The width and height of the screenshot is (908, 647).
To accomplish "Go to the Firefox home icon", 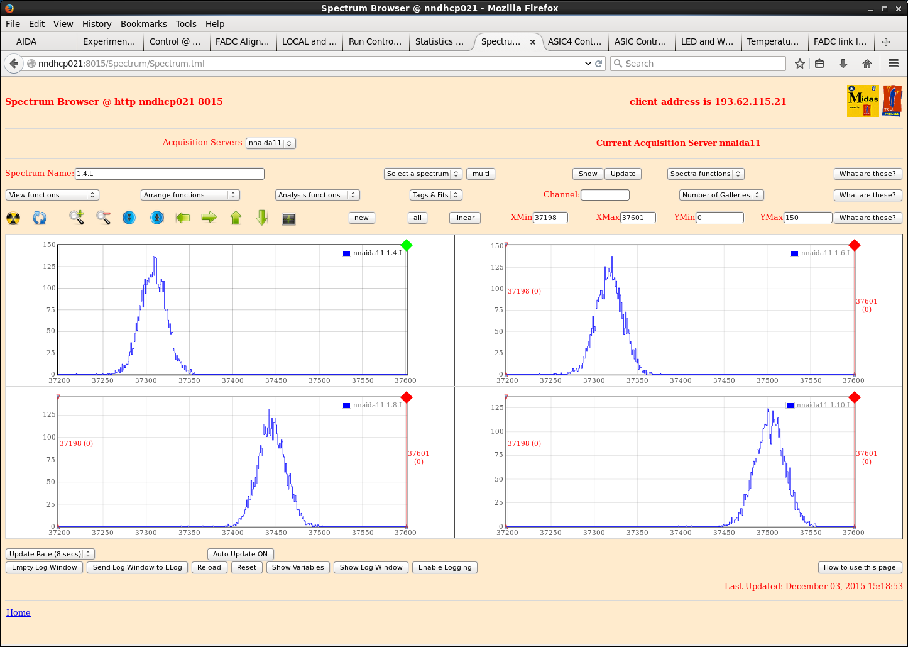I will pos(867,64).
